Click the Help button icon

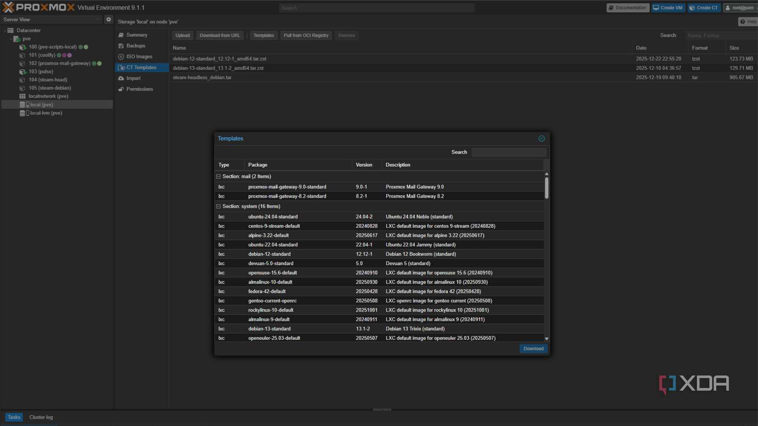tap(743, 22)
